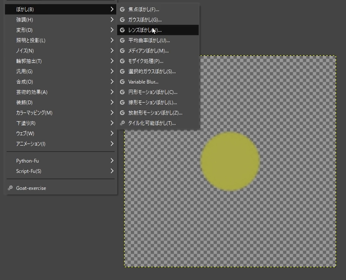Expand arrow on the 変形(D) row
The image size is (346, 280).
click(x=112, y=30)
